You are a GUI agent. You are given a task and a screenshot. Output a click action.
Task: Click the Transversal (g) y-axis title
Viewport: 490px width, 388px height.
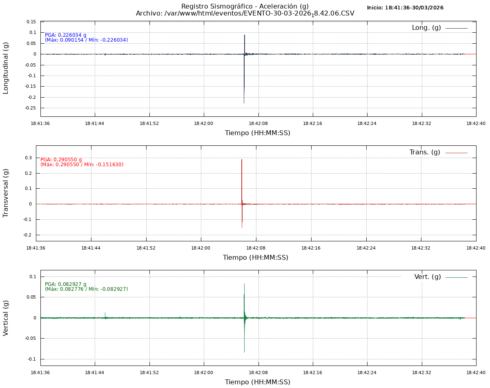click(6, 193)
